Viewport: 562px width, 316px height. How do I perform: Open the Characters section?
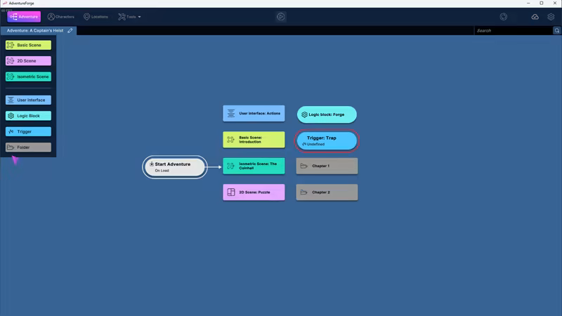pyautogui.click(x=61, y=17)
